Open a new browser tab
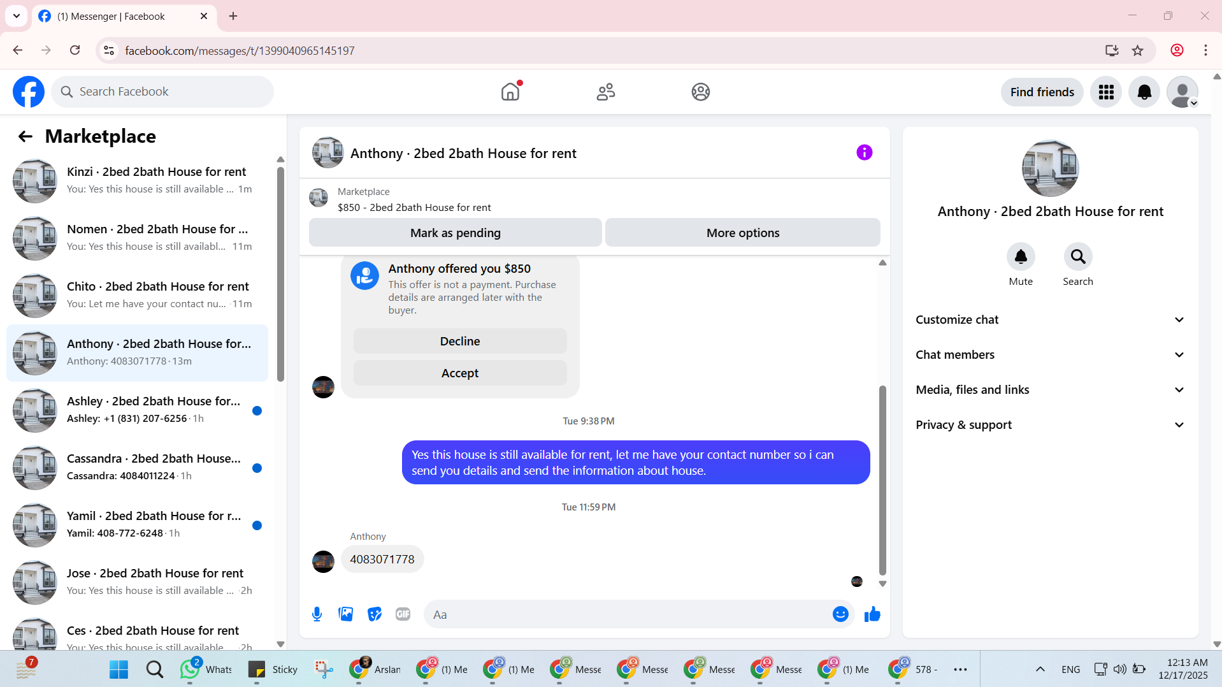The height and width of the screenshot is (687, 1222). pos(233,16)
